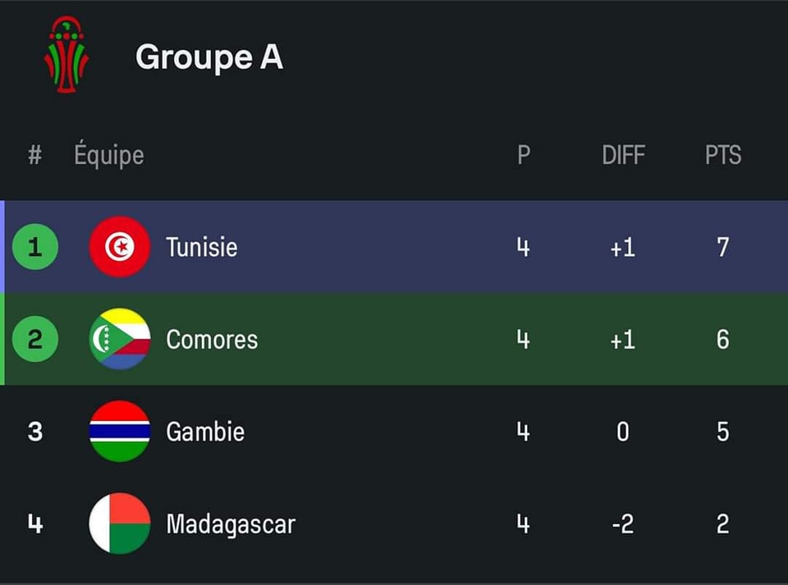The image size is (788, 585).
Task: Open the Madagascar team name
Action: (231, 524)
